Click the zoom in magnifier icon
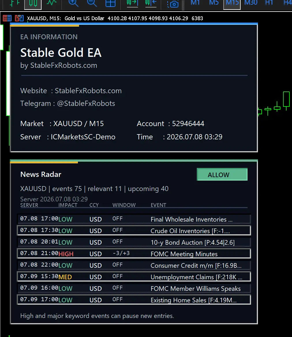The height and width of the screenshot is (337, 292). pyautogui.click(x=73, y=3)
